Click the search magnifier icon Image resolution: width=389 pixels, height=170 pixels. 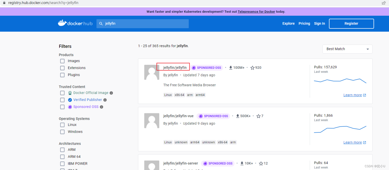tap(101, 24)
